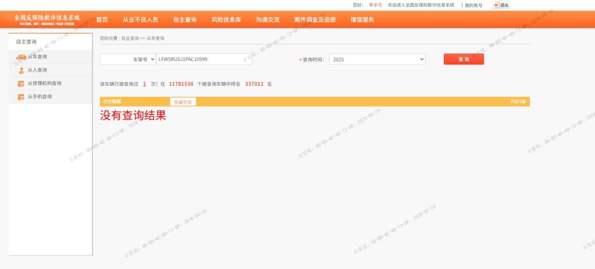Open the 从业不良人员 menu
Image resolution: width=595 pixels, height=269 pixels.
140,20
